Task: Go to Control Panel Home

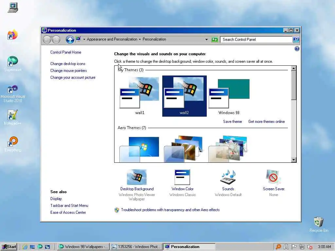Action: pos(66,52)
